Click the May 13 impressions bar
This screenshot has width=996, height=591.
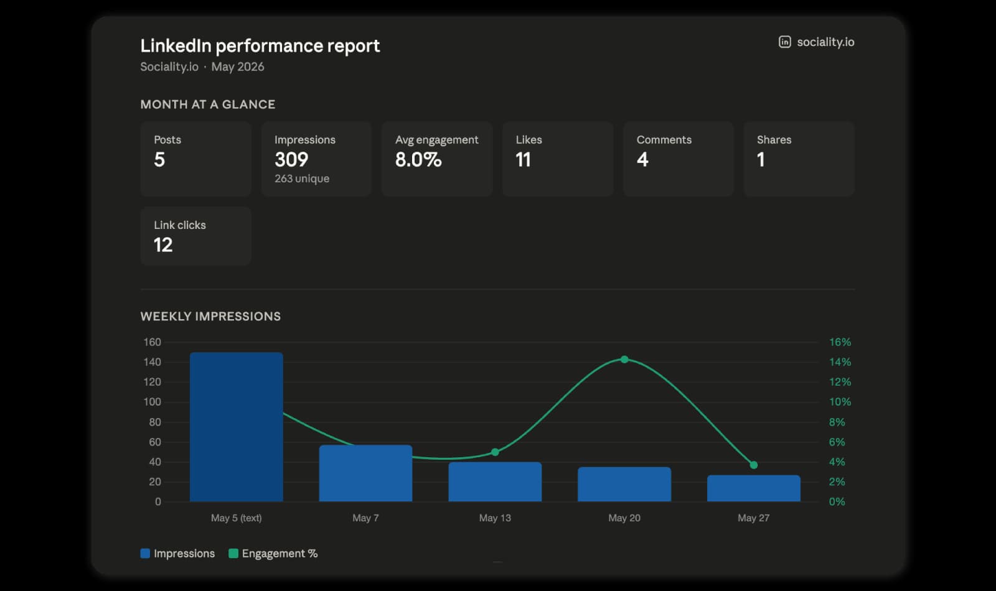pos(495,482)
